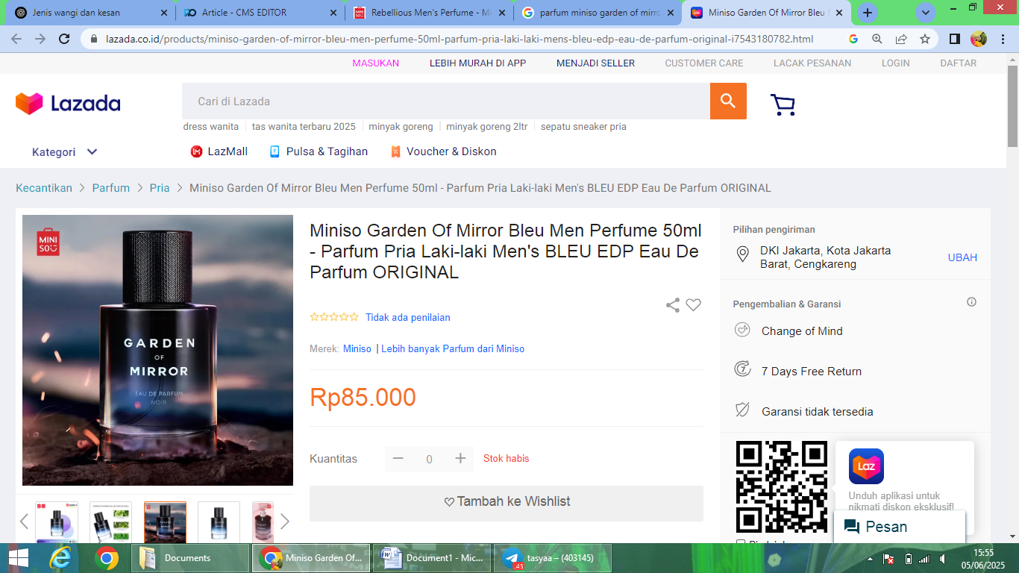The height and width of the screenshot is (573, 1019).
Task: Click the quantity input field
Action: (429, 459)
